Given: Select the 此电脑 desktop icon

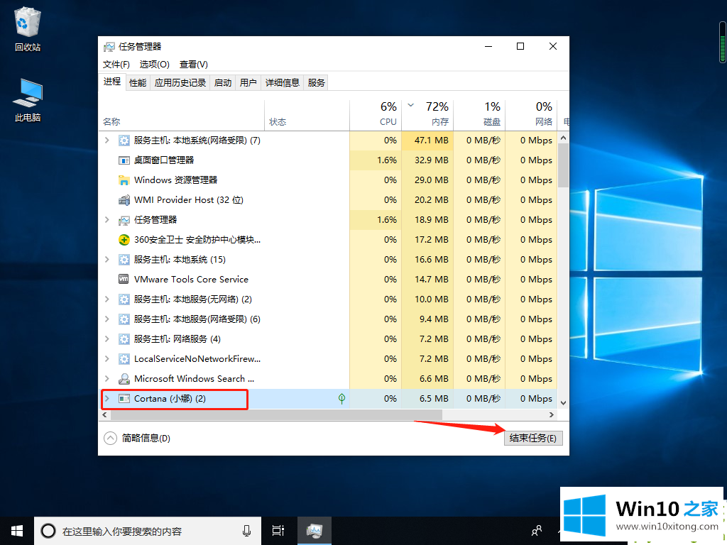Looking at the screenshot, I should click(28, 100).
